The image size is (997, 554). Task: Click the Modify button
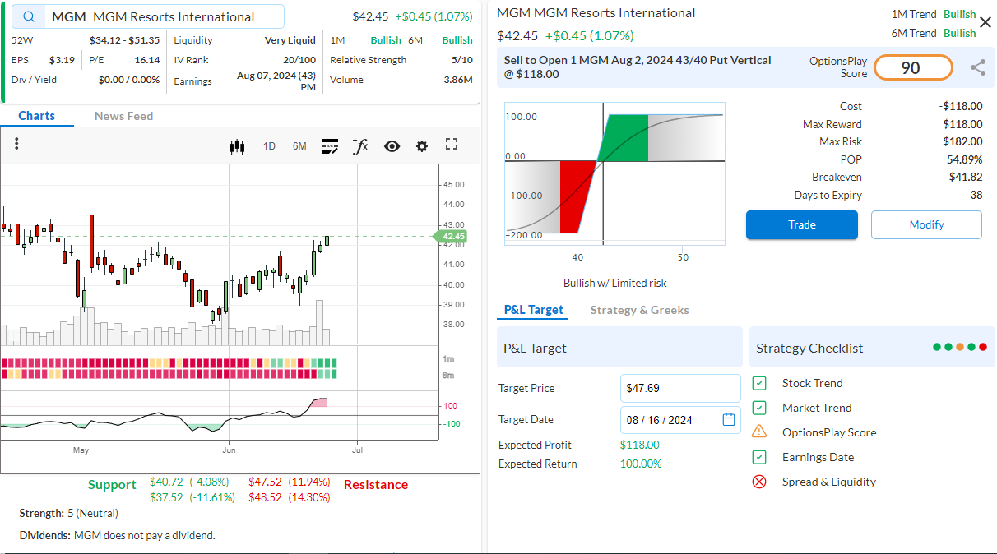click(x=926, y=224)
